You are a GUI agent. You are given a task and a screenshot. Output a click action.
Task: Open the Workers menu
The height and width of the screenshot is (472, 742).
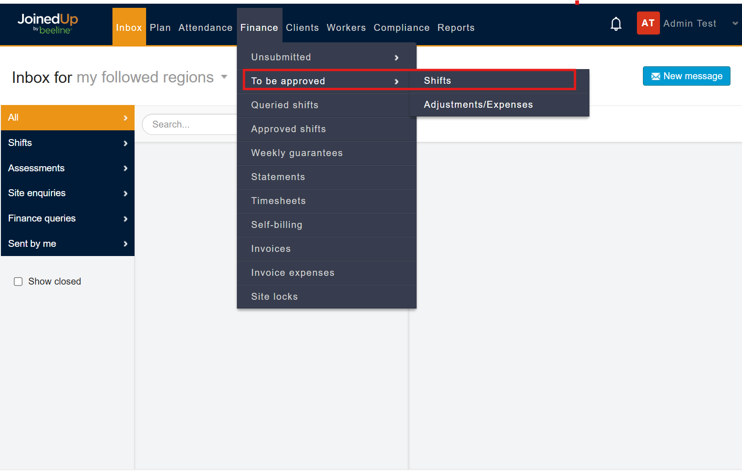(x=346, y=28)
